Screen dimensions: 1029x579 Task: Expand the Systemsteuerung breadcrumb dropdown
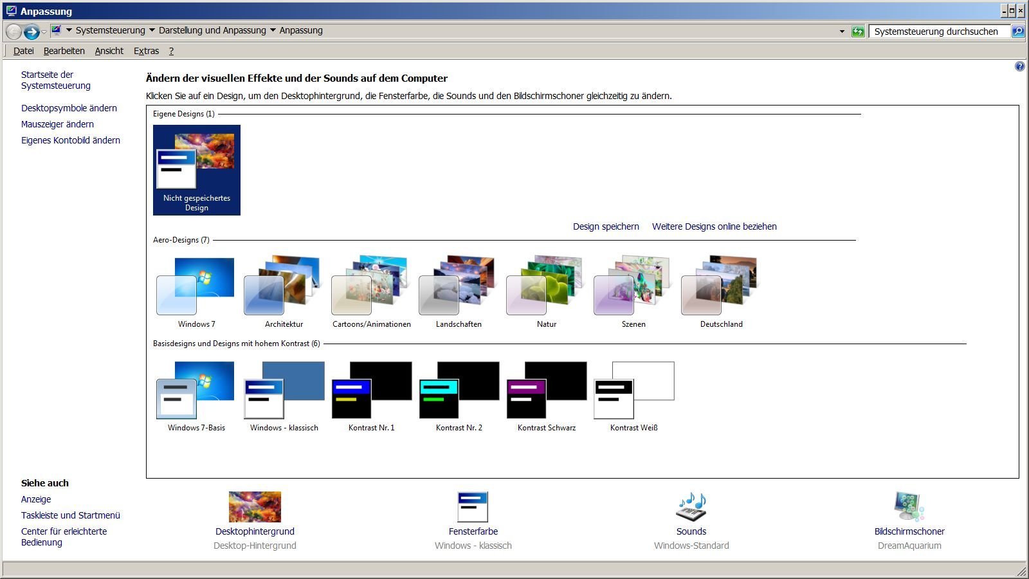click(x=152, y=30)
